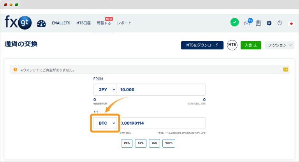The height and width of the screenshot is (162, 299).
Task: Open the BTC currency dropdown
Action: click(x=105, y=123)
